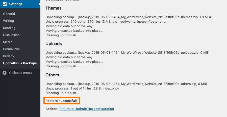Navigate to Media settings
This screenshot has height=117, width=227.
[x=8, y=42]
